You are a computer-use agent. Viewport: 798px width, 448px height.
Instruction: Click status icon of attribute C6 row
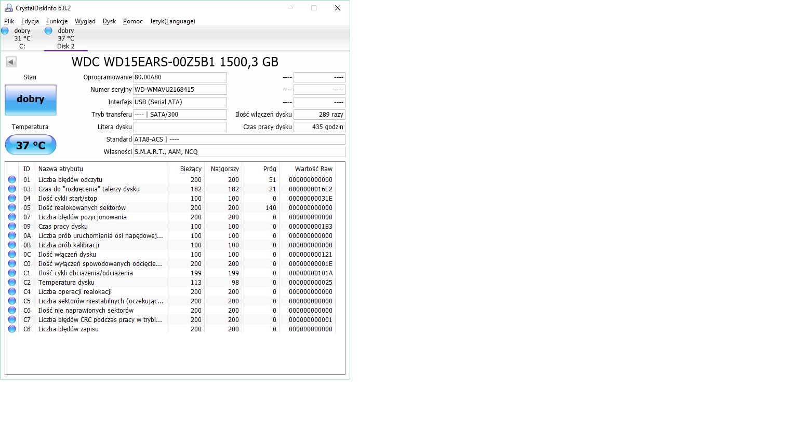coord(12,310)
